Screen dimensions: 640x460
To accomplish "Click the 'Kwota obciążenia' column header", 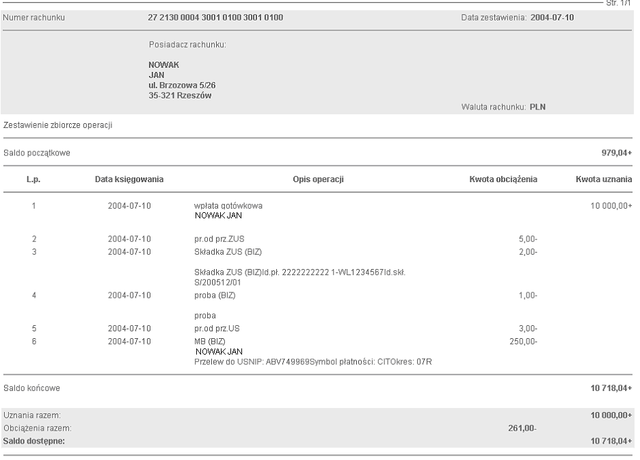I will tap(503, 179).
